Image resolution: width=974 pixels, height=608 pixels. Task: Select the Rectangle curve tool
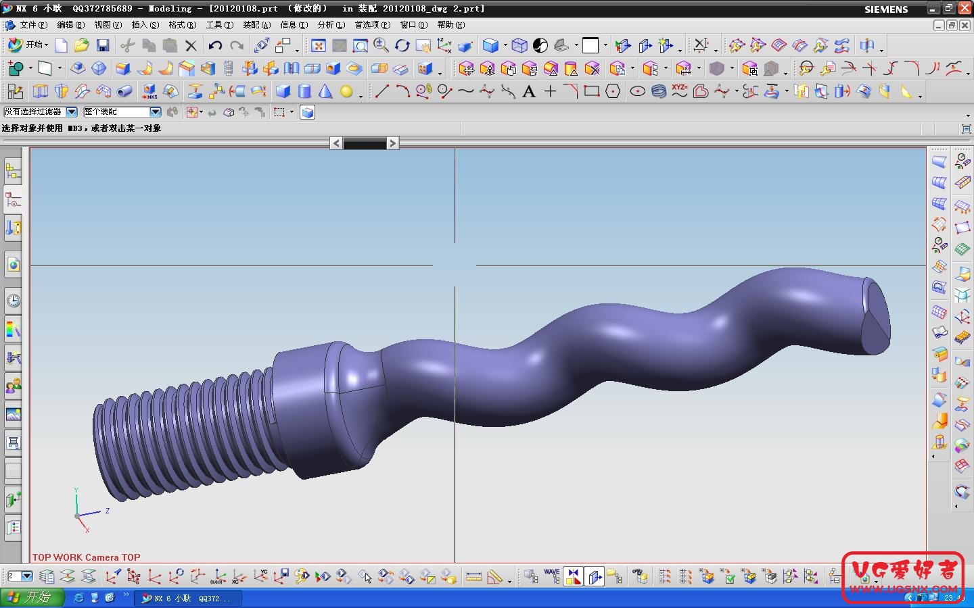point(592,91)
